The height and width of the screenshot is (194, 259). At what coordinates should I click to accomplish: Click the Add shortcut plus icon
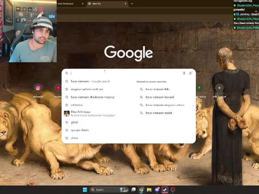[x=219, y=88]
